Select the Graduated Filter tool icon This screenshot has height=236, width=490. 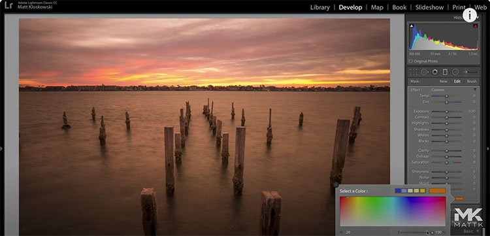click(445, 72)
